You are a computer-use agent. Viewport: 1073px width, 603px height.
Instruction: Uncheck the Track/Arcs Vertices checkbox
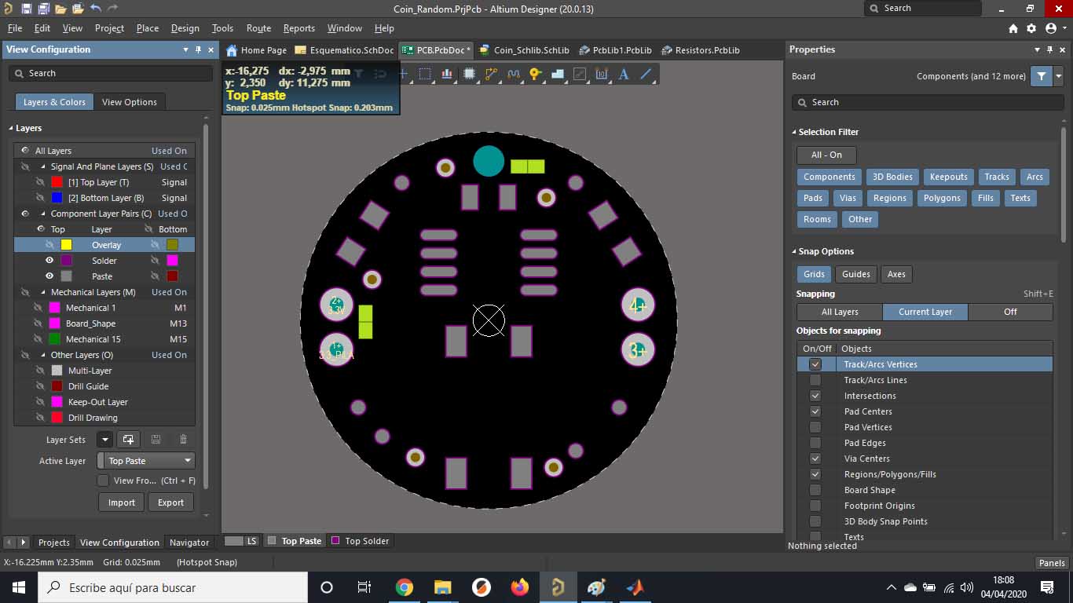(815, 364)
